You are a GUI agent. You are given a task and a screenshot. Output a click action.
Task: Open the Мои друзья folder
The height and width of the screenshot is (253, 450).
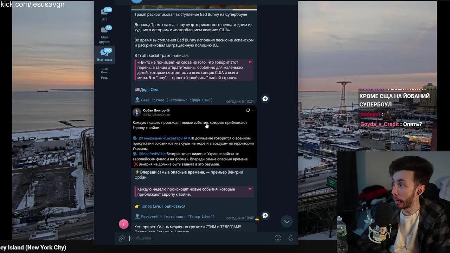pos(104,35)
